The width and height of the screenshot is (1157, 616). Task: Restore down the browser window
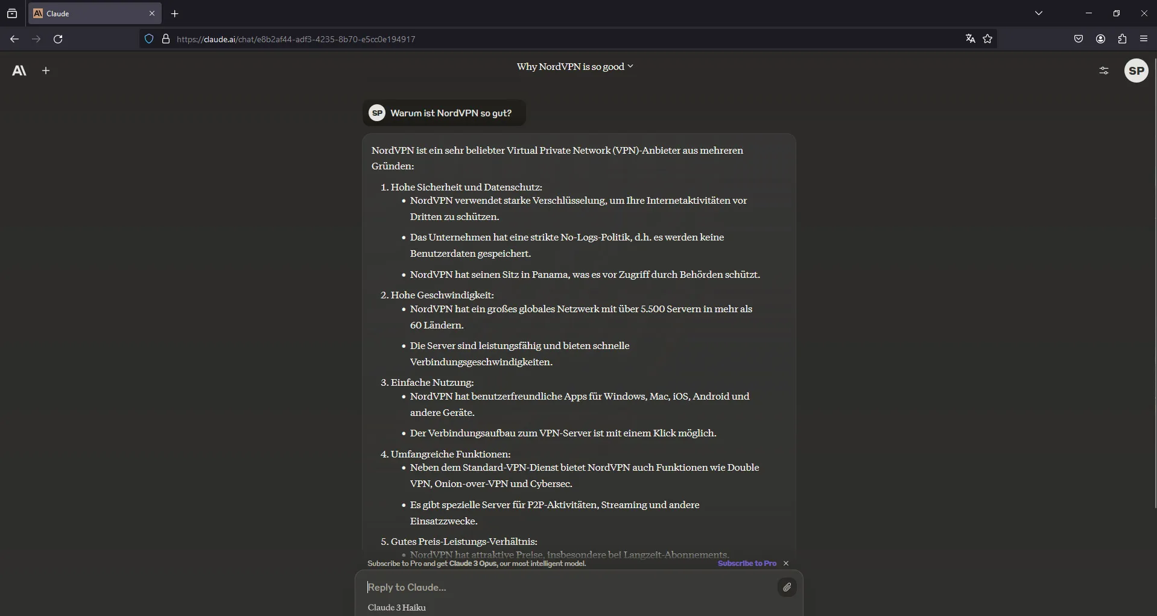(x=1117, y=13)
